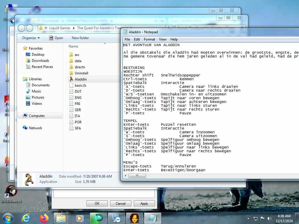Viewport: 299px width, 224px height.
Task: Select the ITA text file icon
Action: 71,116
